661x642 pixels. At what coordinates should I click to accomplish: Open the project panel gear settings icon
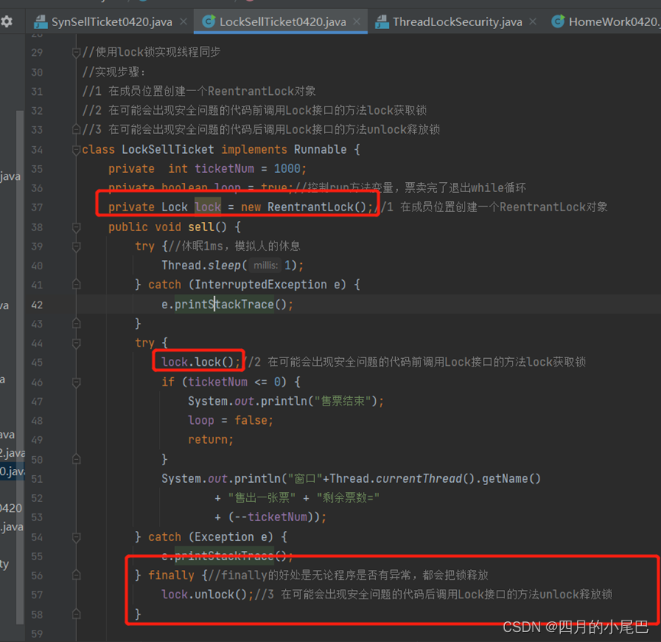[x=7, y=21]
